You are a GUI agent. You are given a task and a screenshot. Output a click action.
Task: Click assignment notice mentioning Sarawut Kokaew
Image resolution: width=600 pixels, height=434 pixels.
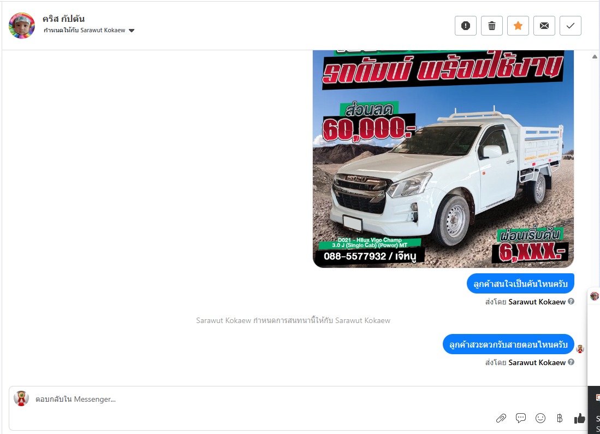tap(293, 320)
